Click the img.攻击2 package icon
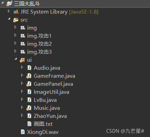Viewport: 150px width, 137px height. [23, 44]
